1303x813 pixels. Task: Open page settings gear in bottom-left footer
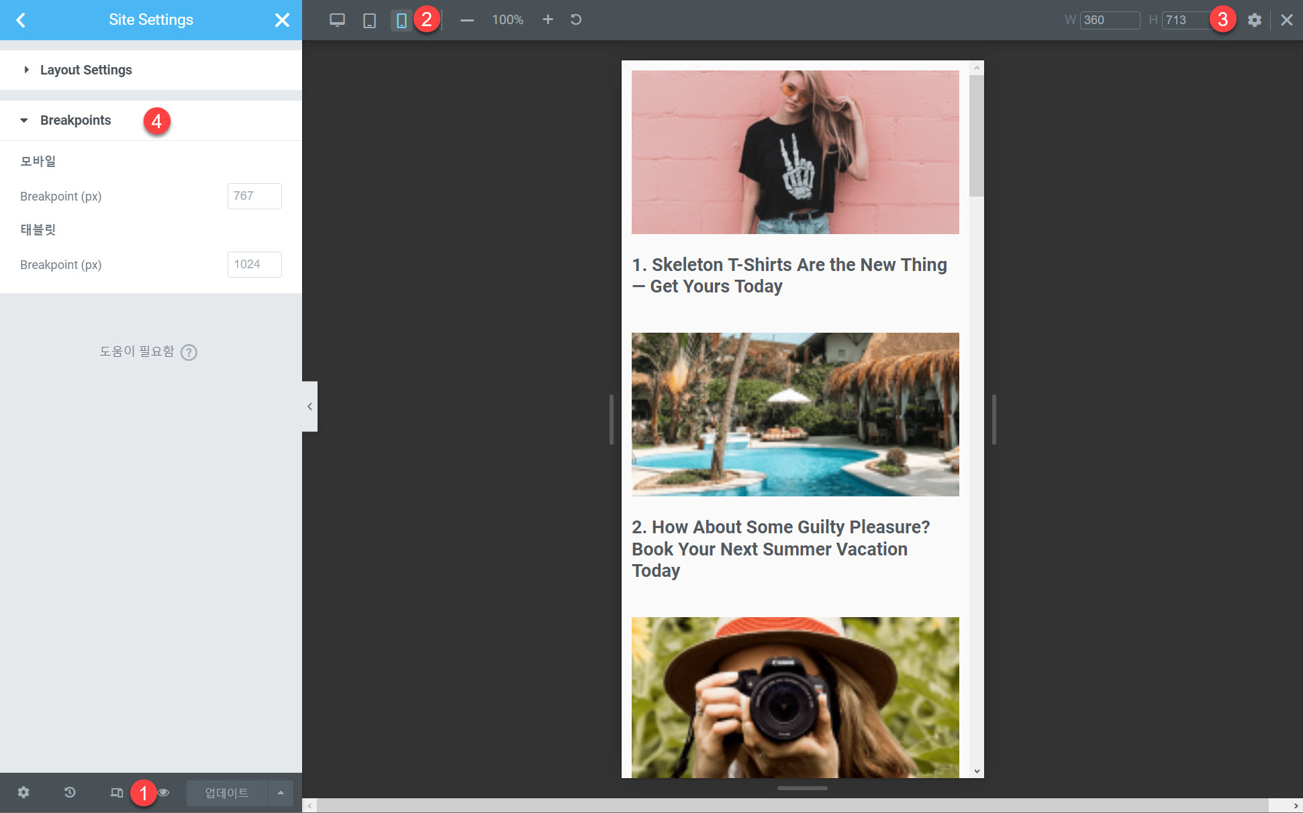[23, 792]
